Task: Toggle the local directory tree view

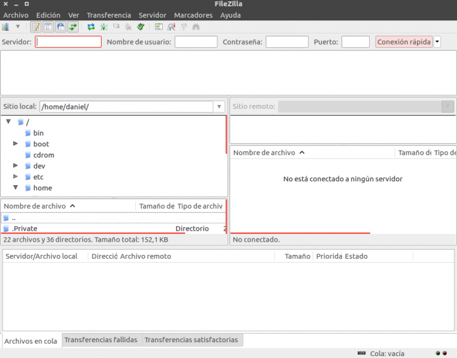Action: (48, 27)
